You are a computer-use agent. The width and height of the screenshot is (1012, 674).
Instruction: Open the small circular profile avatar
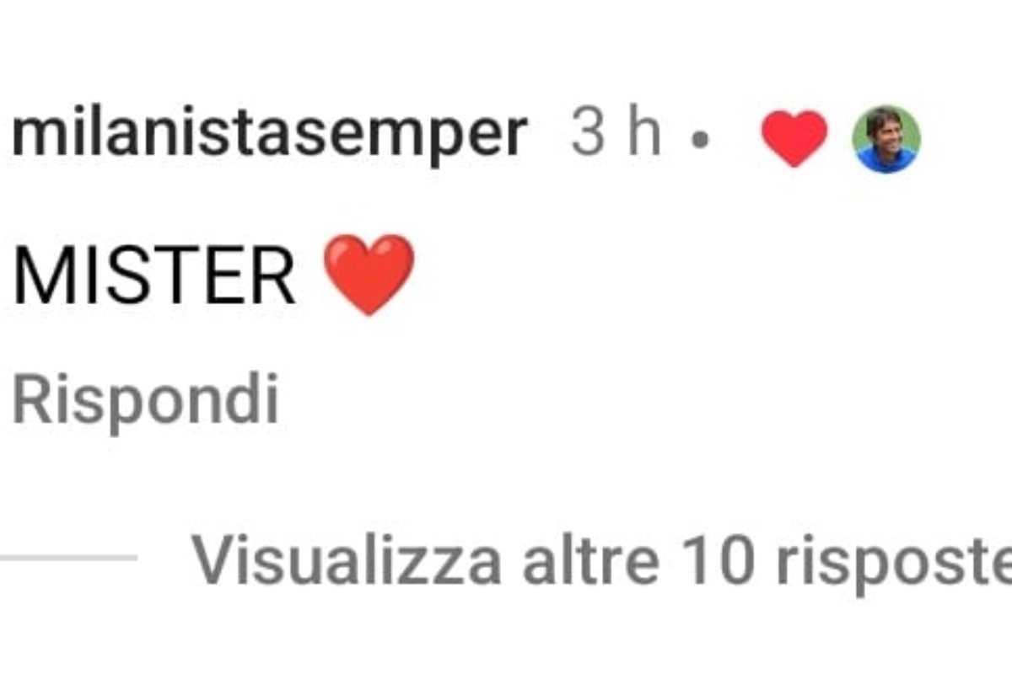tap(886, 139)
